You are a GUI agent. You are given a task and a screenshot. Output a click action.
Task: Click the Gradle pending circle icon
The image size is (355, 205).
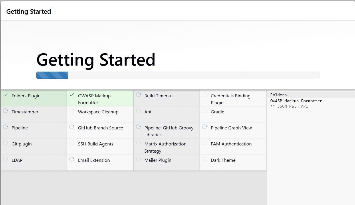205,111
